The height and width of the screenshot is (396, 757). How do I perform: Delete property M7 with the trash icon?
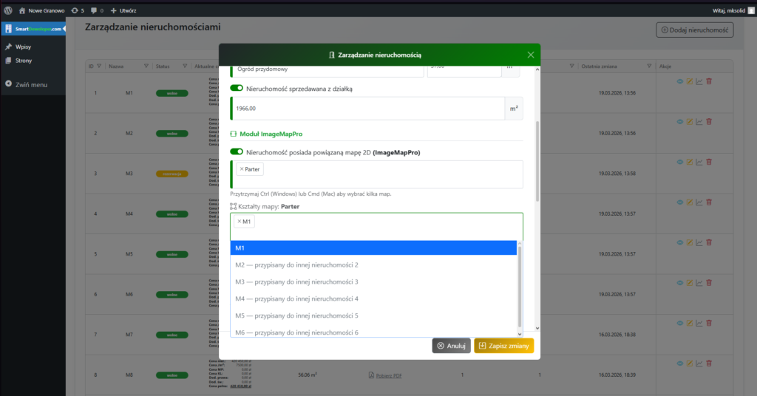[709, 323]
